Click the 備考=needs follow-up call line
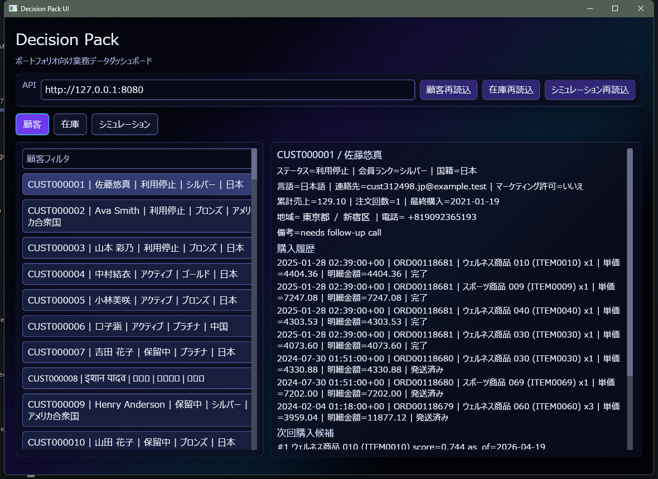The height and width of the screenshot is (479, 658). coord(329,233)
